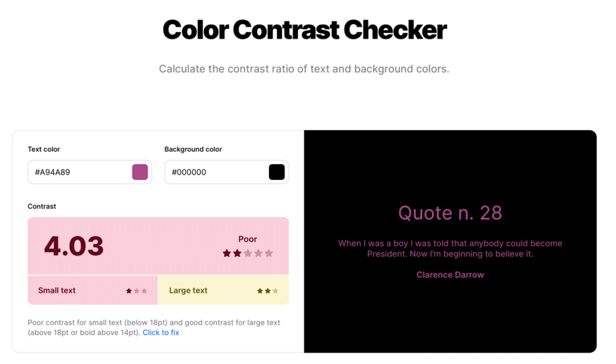Click the middle gray star under Poor

click(248, 253)
